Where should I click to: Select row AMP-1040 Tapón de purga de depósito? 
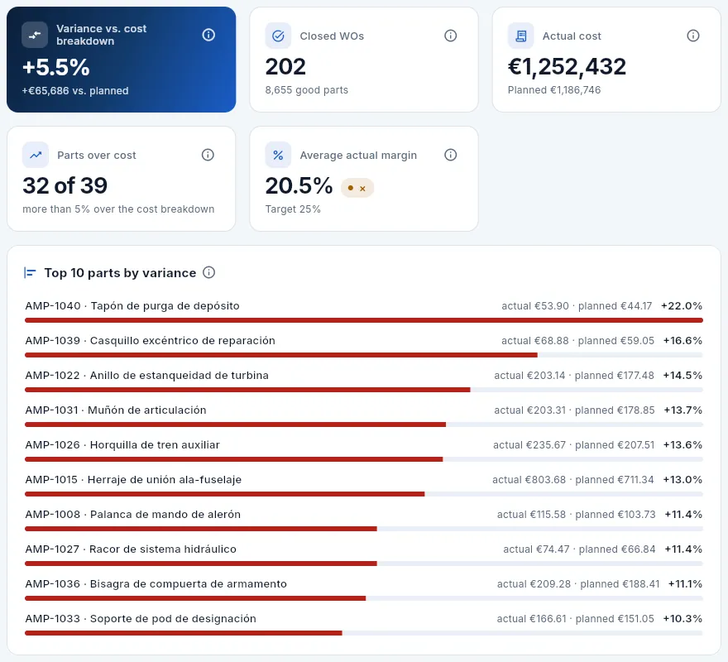(x=363, y=311)
